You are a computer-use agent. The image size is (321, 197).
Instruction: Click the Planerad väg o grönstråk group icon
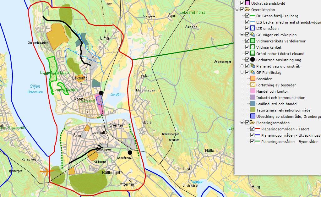tap(253, 66)
